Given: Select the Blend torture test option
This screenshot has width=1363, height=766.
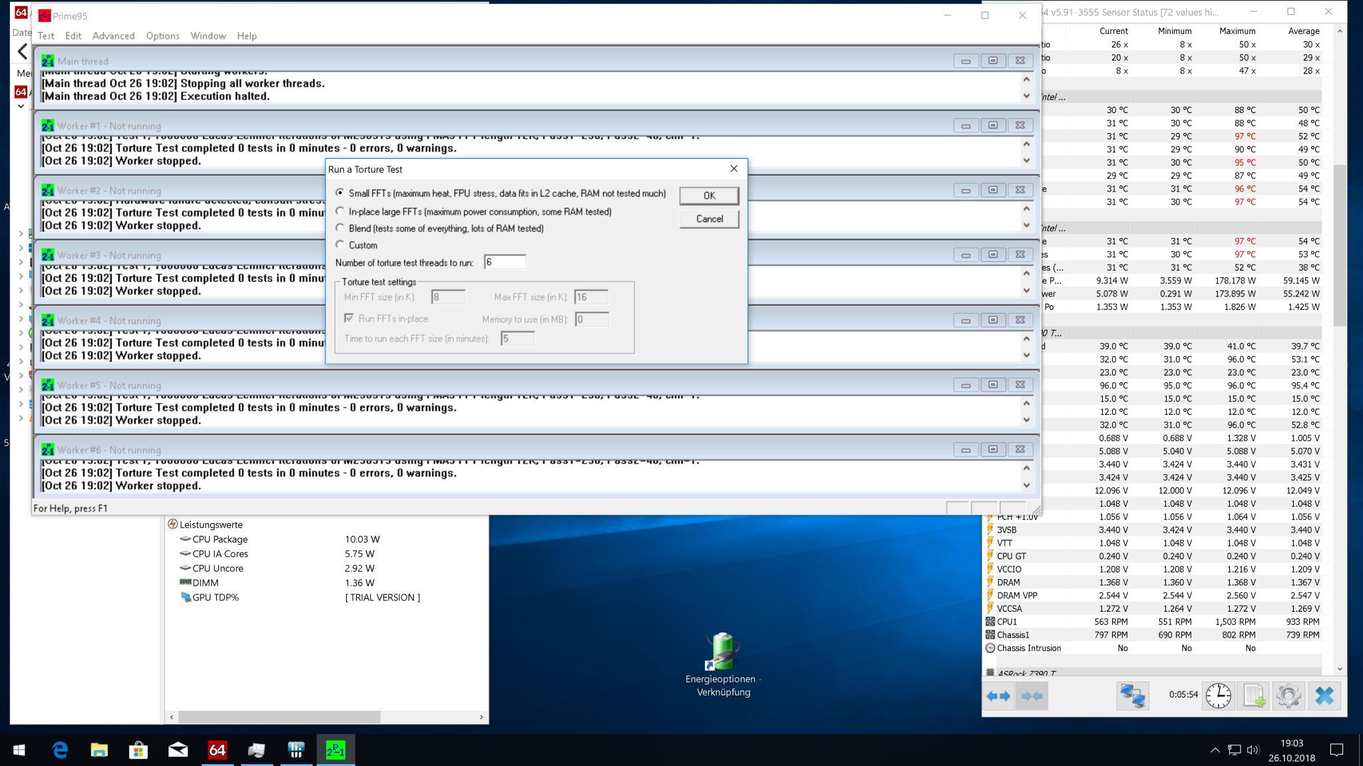Looking at the screenshot, I should coord(340,228).
